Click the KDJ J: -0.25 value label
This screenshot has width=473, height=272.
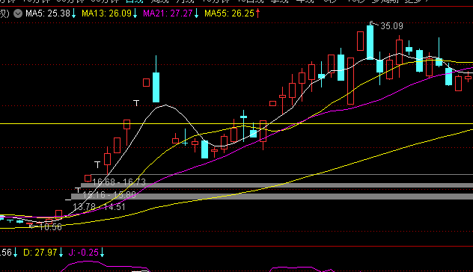[x=84, y=253]
